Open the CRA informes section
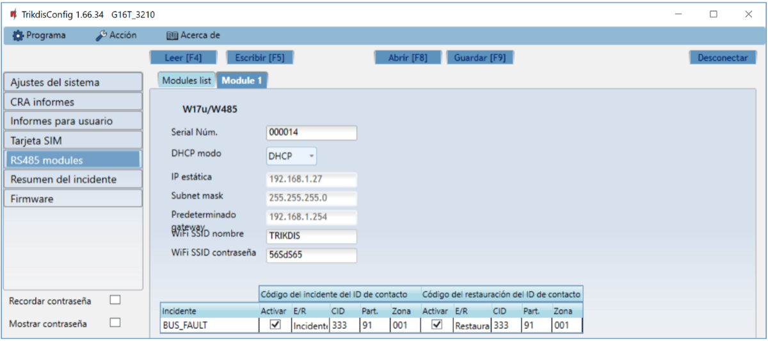 [72, 102]
